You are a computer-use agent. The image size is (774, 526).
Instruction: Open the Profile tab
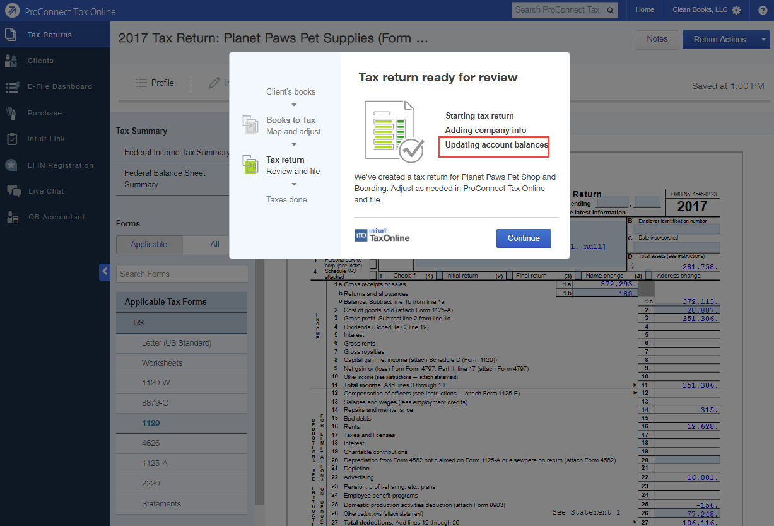pos(155,83)
